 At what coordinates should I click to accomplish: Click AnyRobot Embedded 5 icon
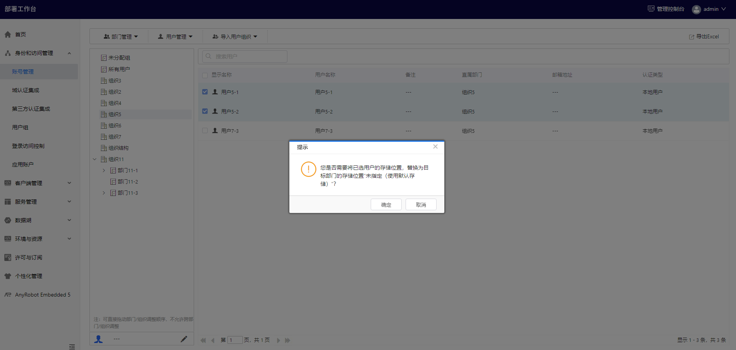8,295
